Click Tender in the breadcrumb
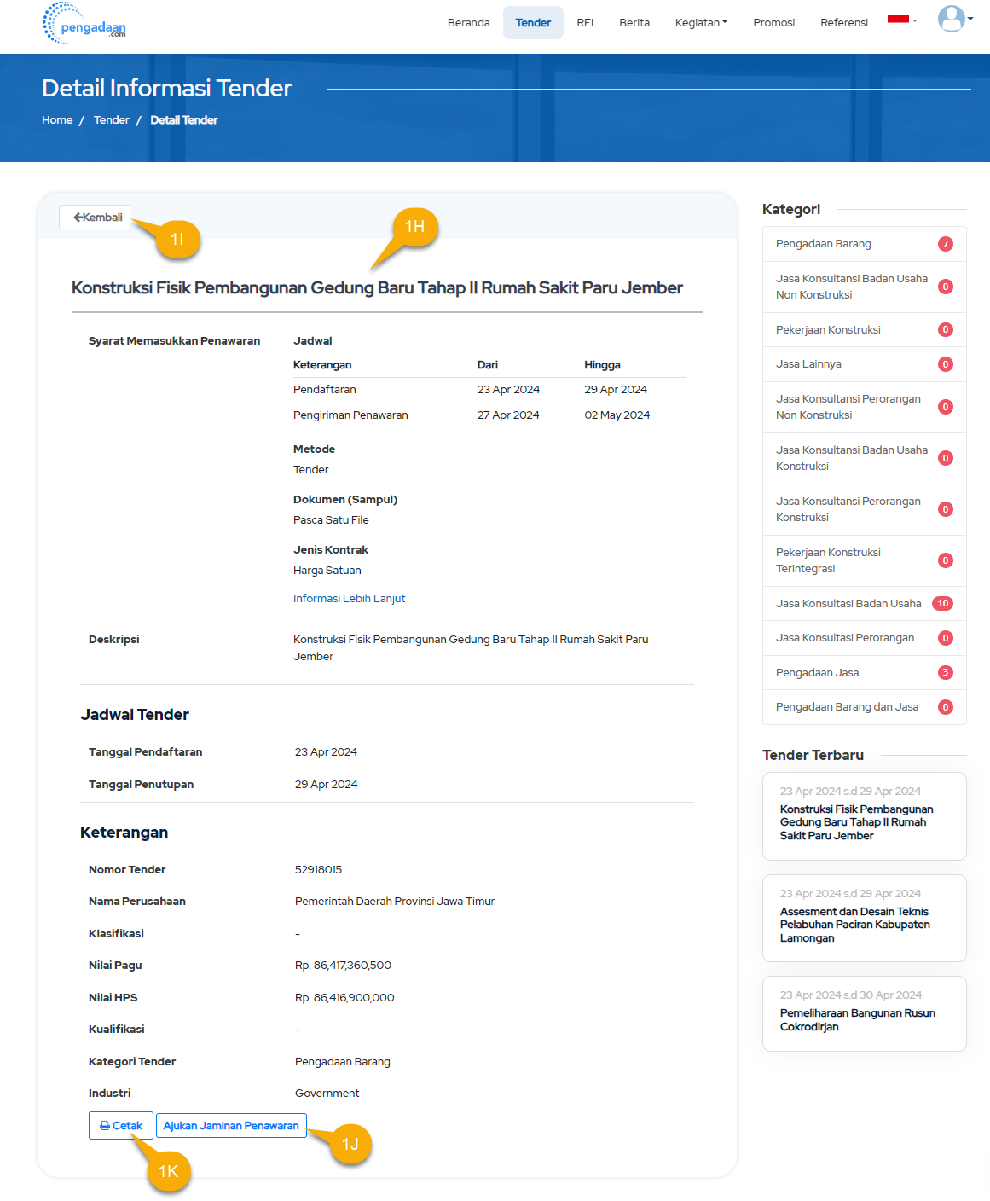The width and height of the screenshot is (990, 1201). pos(112,120)
